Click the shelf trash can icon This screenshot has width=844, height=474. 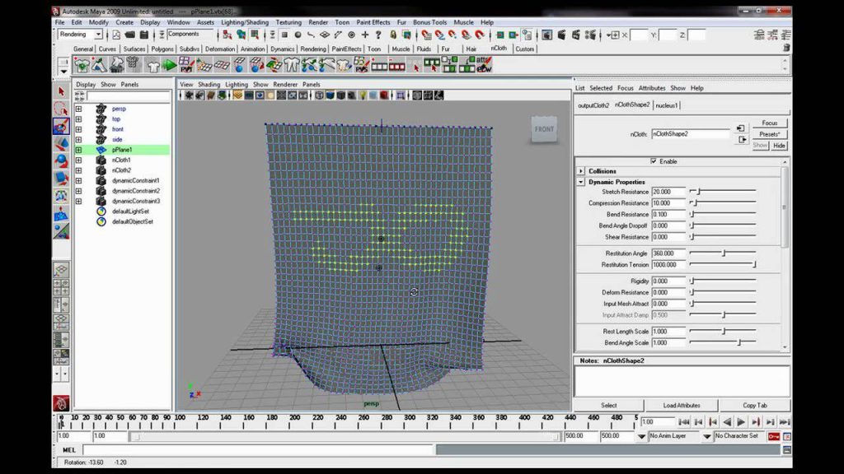pyautogui.click(x=785, y=48)
